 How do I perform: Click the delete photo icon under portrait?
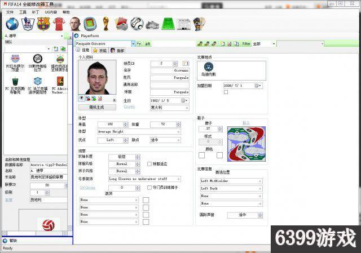point(100,99)
